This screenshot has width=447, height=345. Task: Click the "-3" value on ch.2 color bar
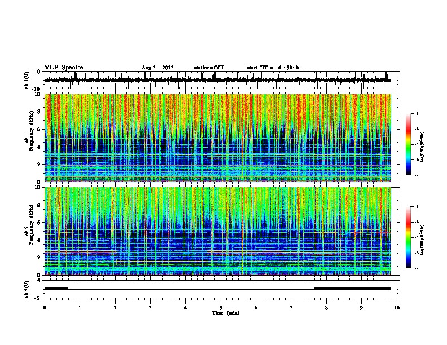[416, 207]
